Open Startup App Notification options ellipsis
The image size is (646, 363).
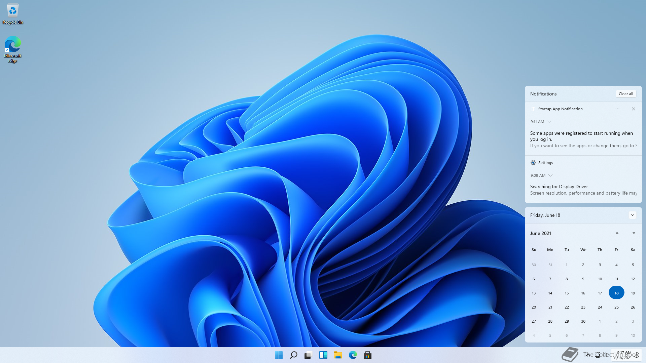click(x=617, y=109)
